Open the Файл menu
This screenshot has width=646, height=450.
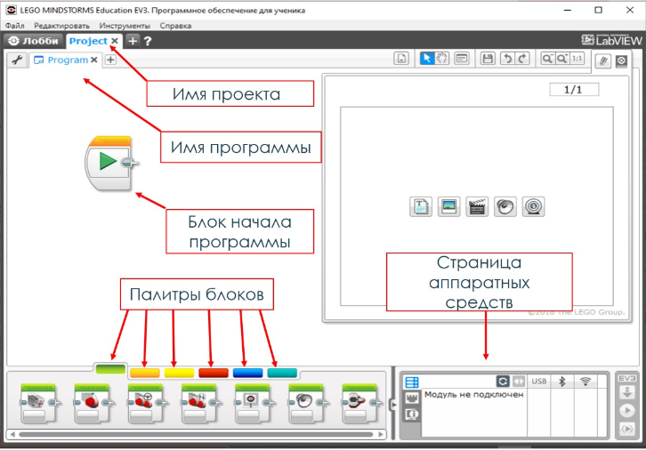pyautogui.click(x=14, y=26)
